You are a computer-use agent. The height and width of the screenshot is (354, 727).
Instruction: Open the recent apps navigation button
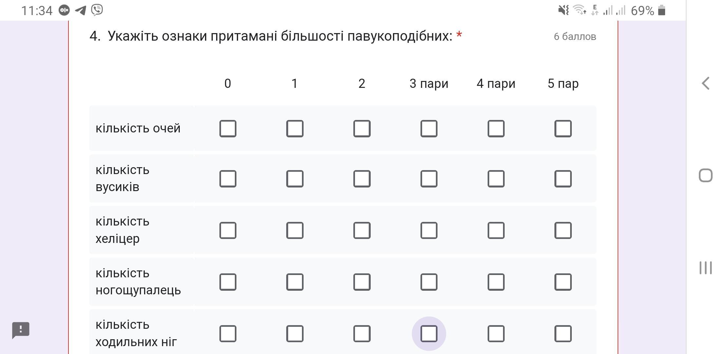706,268
